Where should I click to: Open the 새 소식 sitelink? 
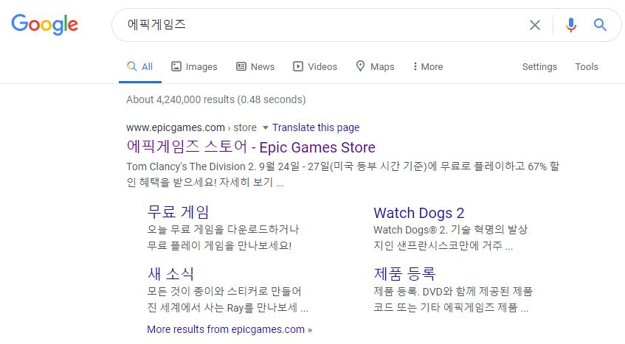click(x=170, y=273)
